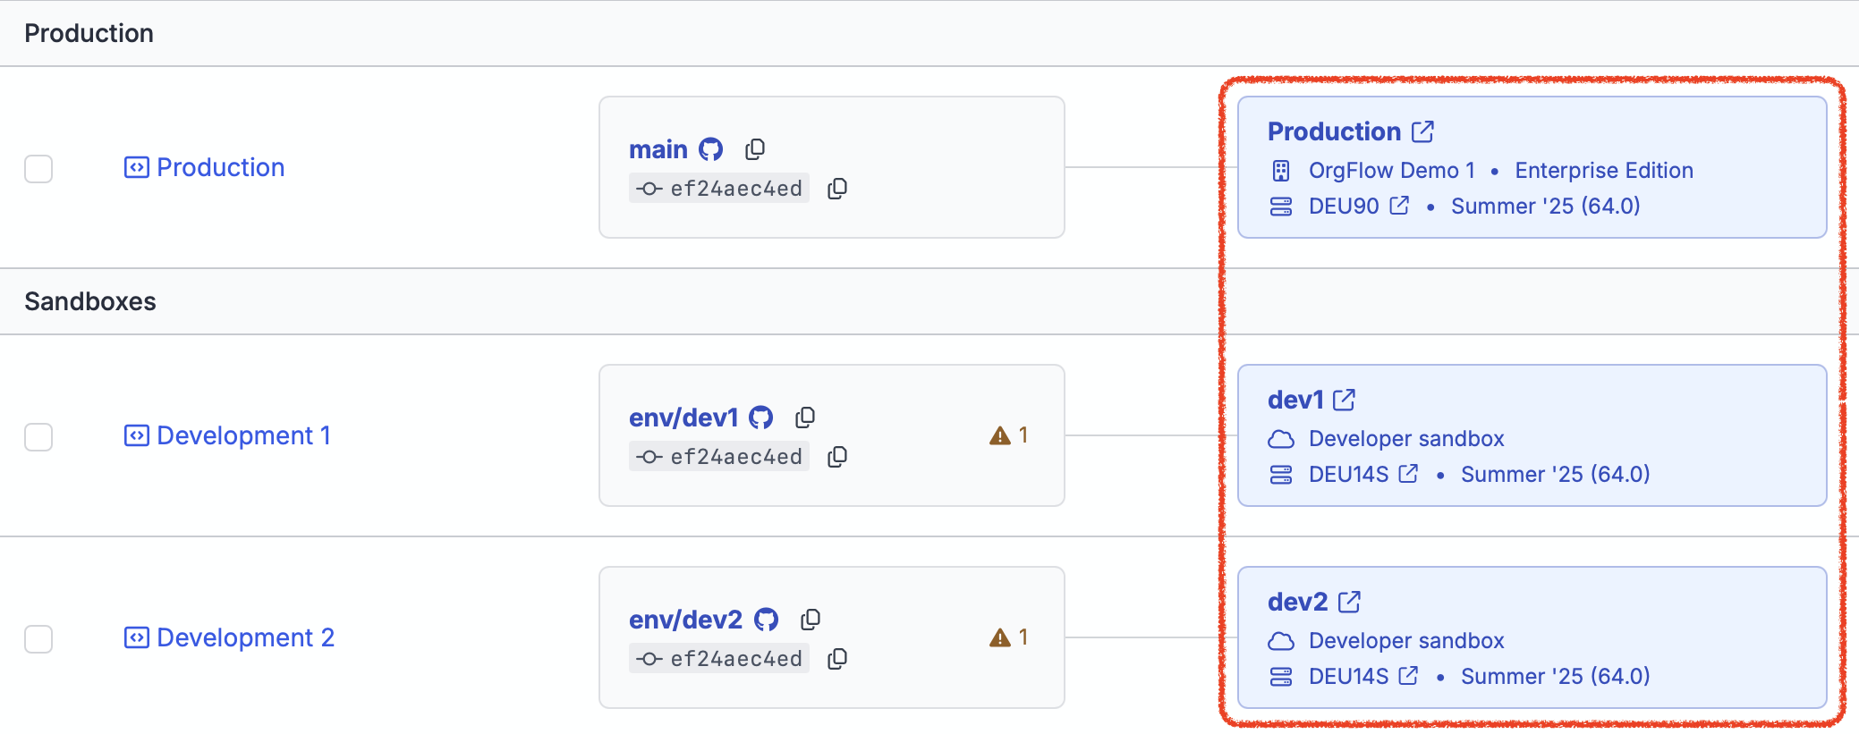Viewport: 1859px width, 734px height.
Task: Copy the env/dev1 branch name
Action: (x=805, y=418)
